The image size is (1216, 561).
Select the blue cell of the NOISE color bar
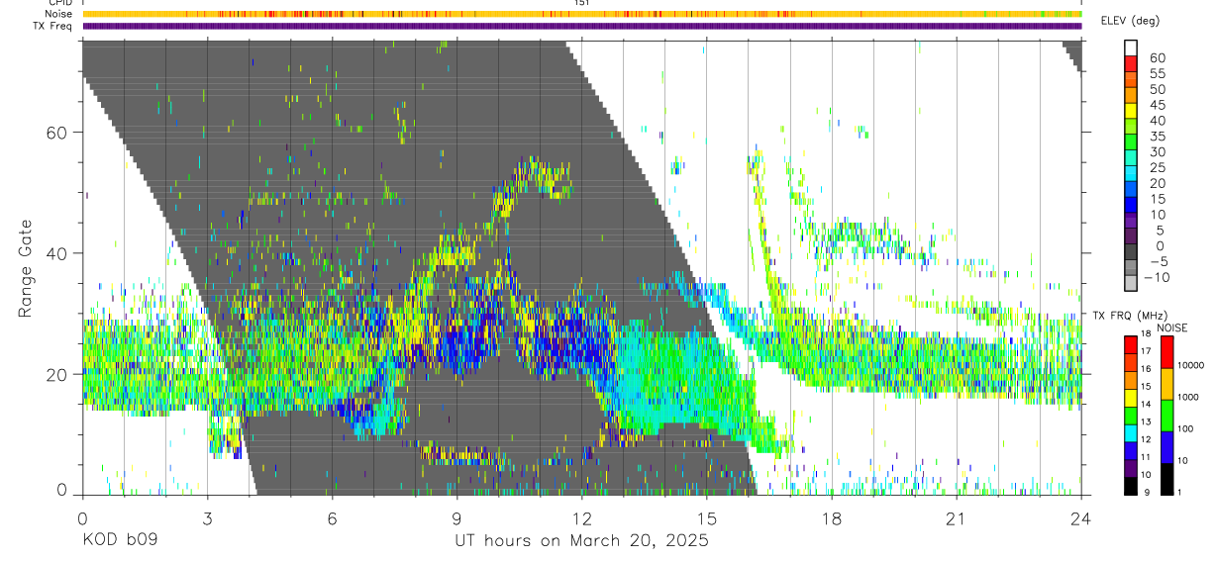[1165, 447]
